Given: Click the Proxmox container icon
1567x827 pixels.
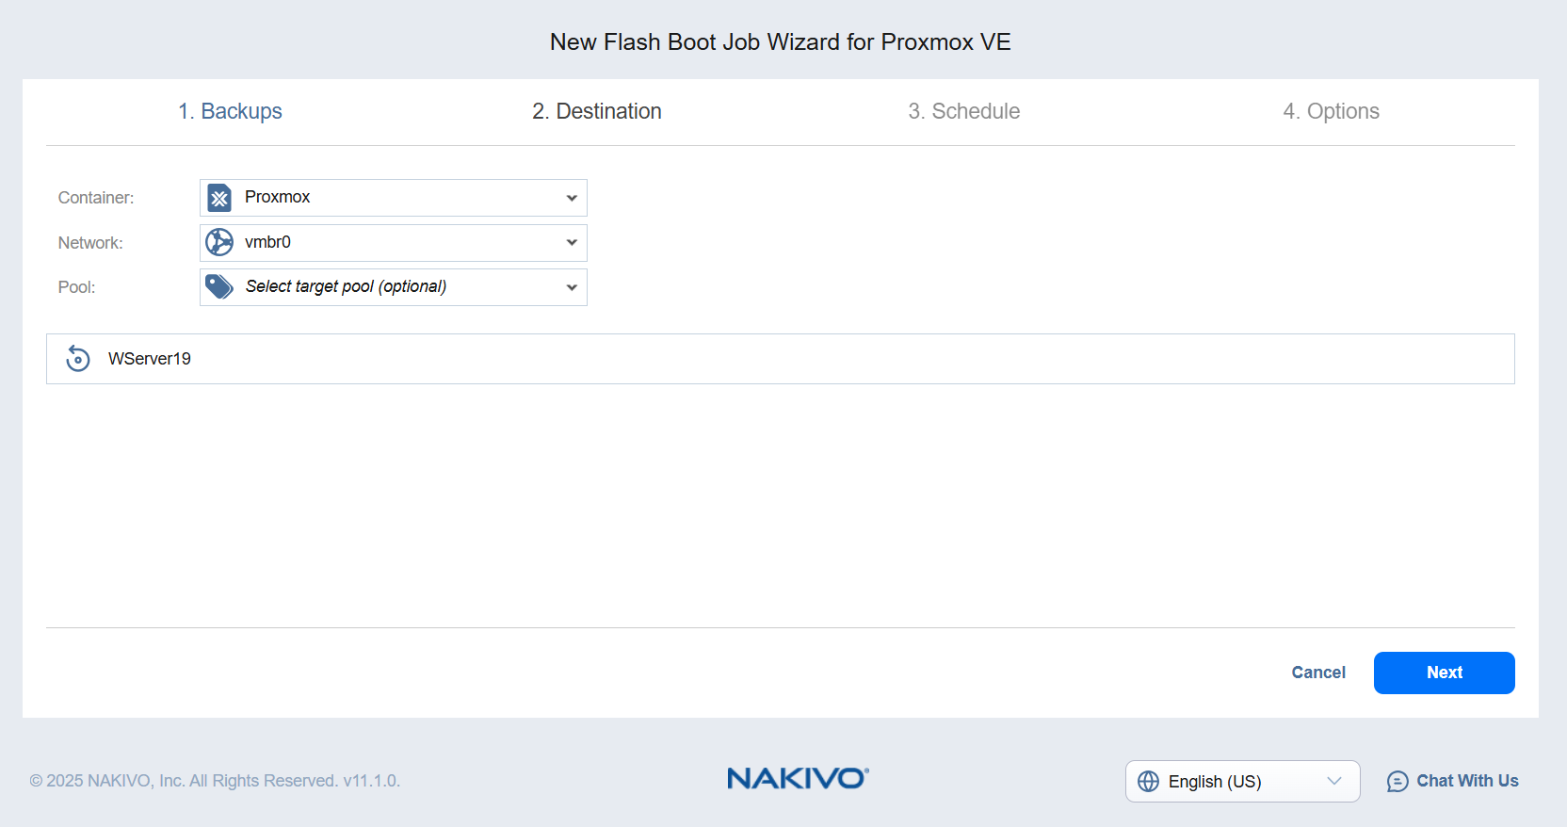Looking at the screenshot, I should click(219, 198).
